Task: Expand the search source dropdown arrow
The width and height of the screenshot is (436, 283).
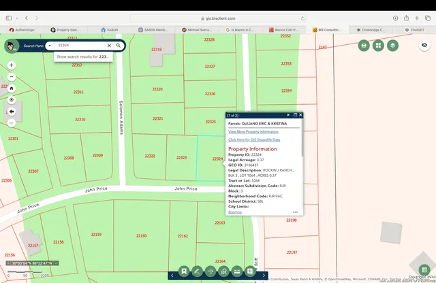Action: (50, 46)
